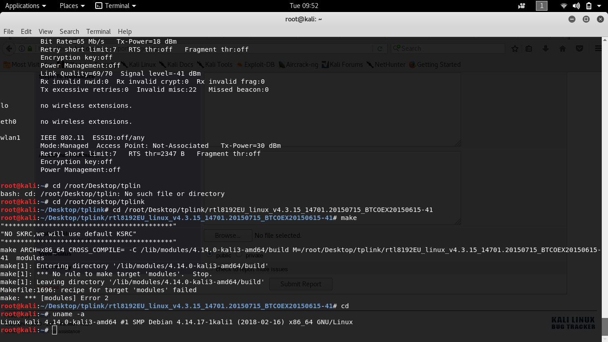
Task: Click the workspace 1 indicator
Action: pos(541,6)
